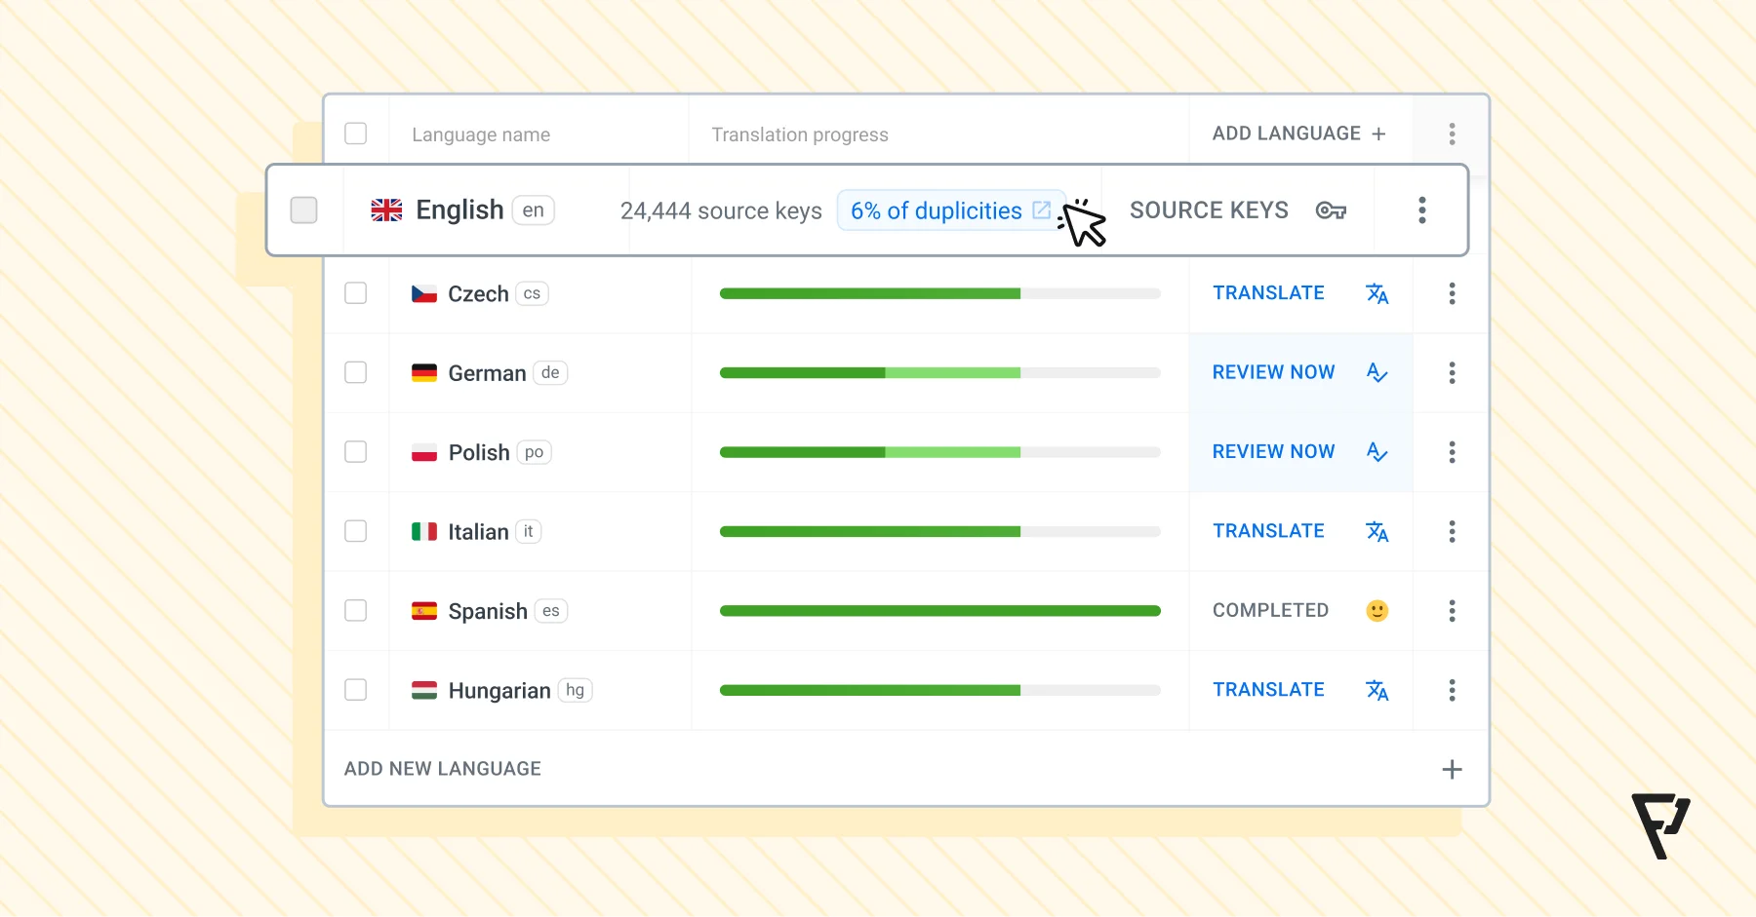Click the translate icon in the Italian row
Viewport: 1756px width, 917px height.
(1377, 532)
